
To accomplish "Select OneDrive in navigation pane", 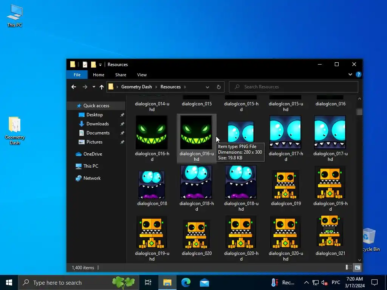I will coord(93,154).
